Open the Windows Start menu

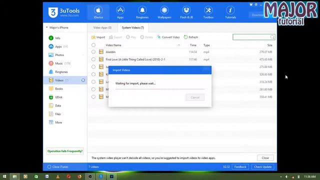click(x=4, y=176)
